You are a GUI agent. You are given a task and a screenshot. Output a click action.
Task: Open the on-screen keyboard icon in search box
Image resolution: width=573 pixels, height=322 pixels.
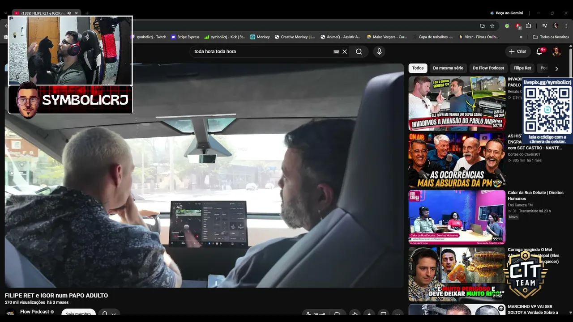point(337,51)
